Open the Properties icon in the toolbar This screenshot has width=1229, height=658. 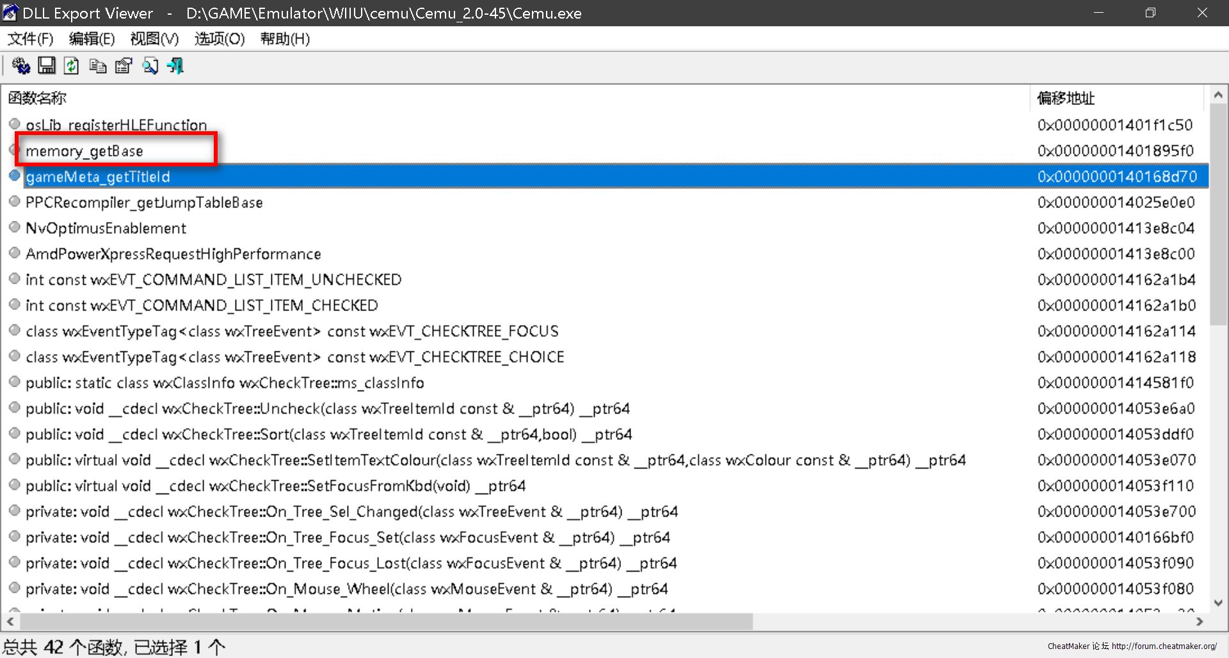click(x=123, y=66)
